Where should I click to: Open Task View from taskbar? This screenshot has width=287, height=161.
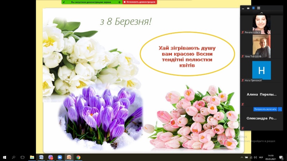coord(23,157)
